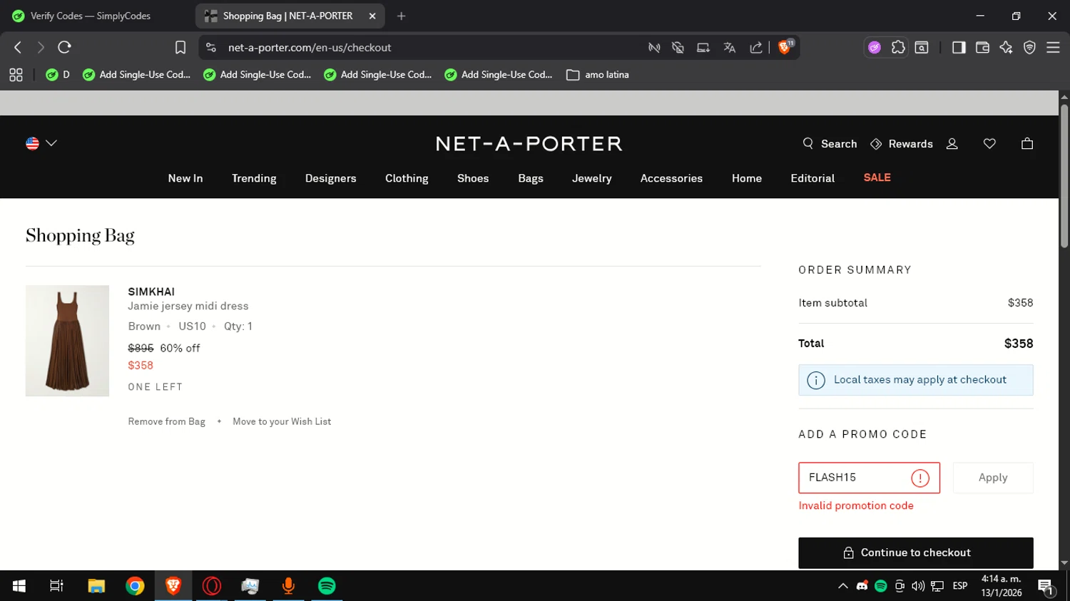Image resolution: width=1070 pixels, height=601 pixels.
Task: Go forward in browser history
Action: tap(41, 47)
